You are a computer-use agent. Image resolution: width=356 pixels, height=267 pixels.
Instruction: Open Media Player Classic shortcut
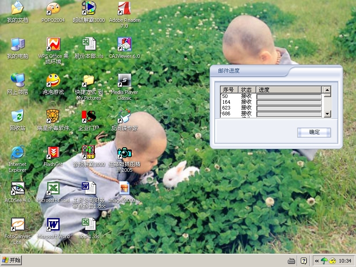(124, 81)
